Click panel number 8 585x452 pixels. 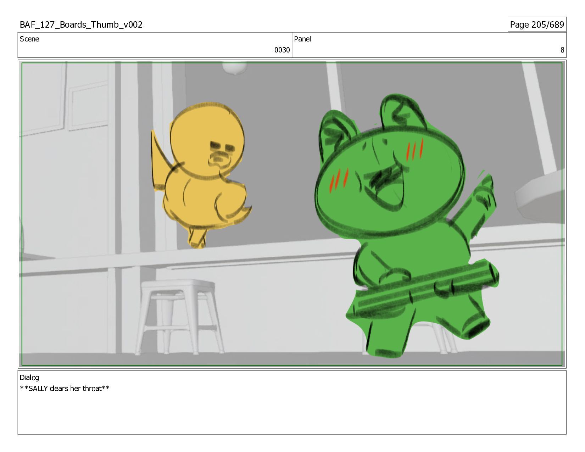(562, 50)
